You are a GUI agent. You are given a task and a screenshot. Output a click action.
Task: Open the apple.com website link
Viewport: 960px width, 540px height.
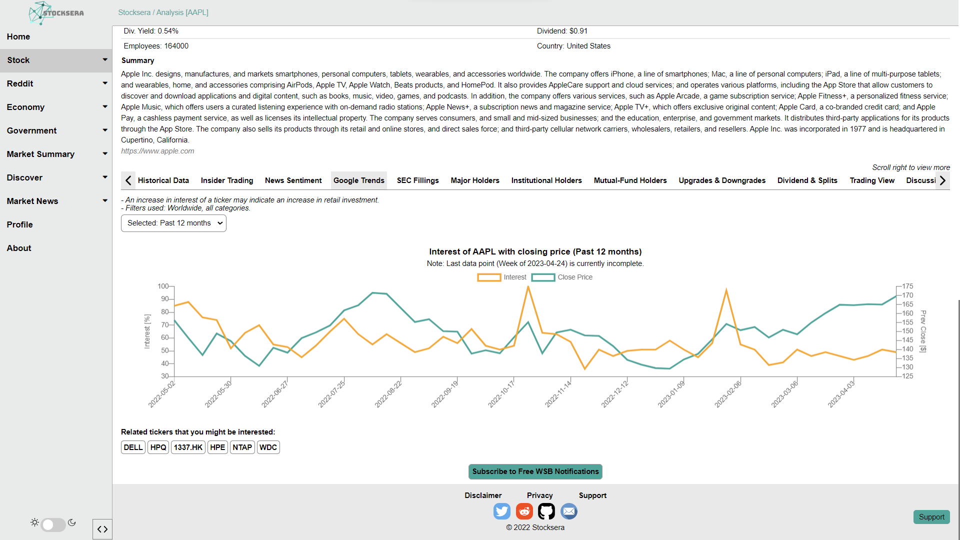(x=157, y=151)
